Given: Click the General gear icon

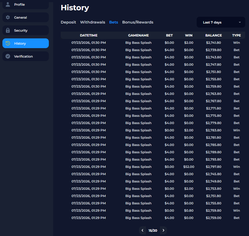Looking at the screenshot, I should pyautogui.click(x=8, y=17).
